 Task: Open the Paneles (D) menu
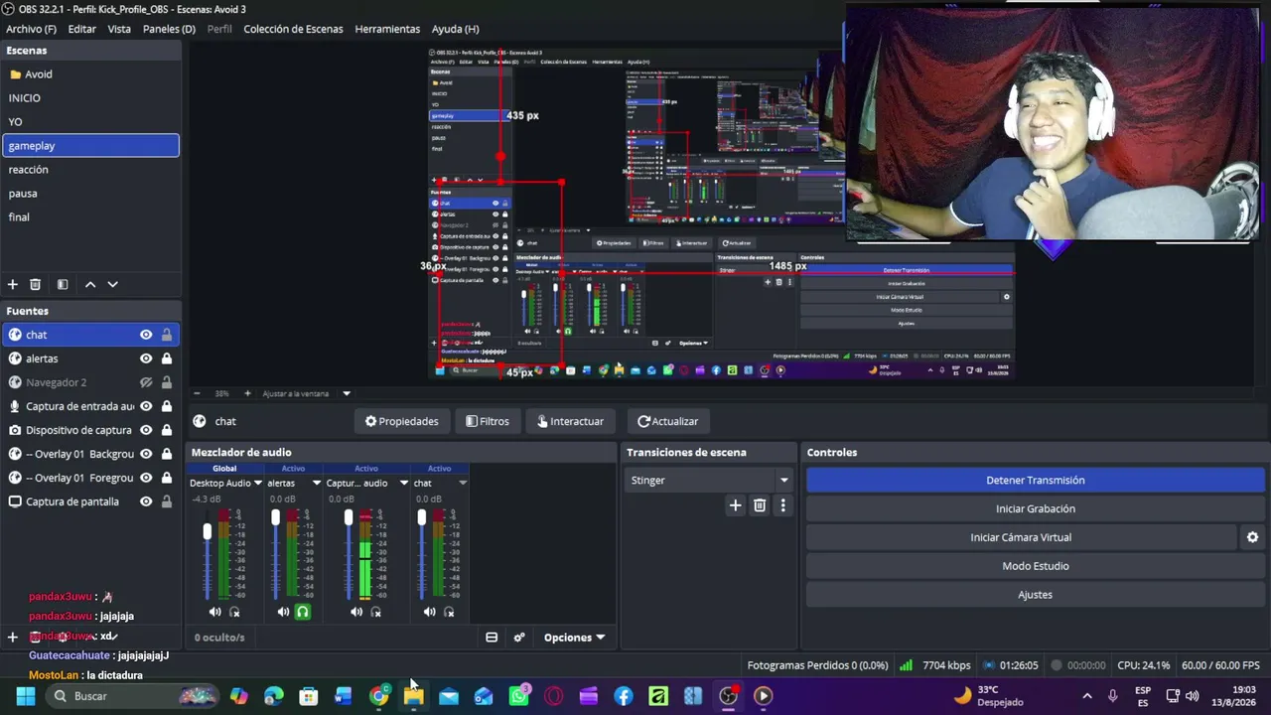pyautogui.click(x=169, y=29)
